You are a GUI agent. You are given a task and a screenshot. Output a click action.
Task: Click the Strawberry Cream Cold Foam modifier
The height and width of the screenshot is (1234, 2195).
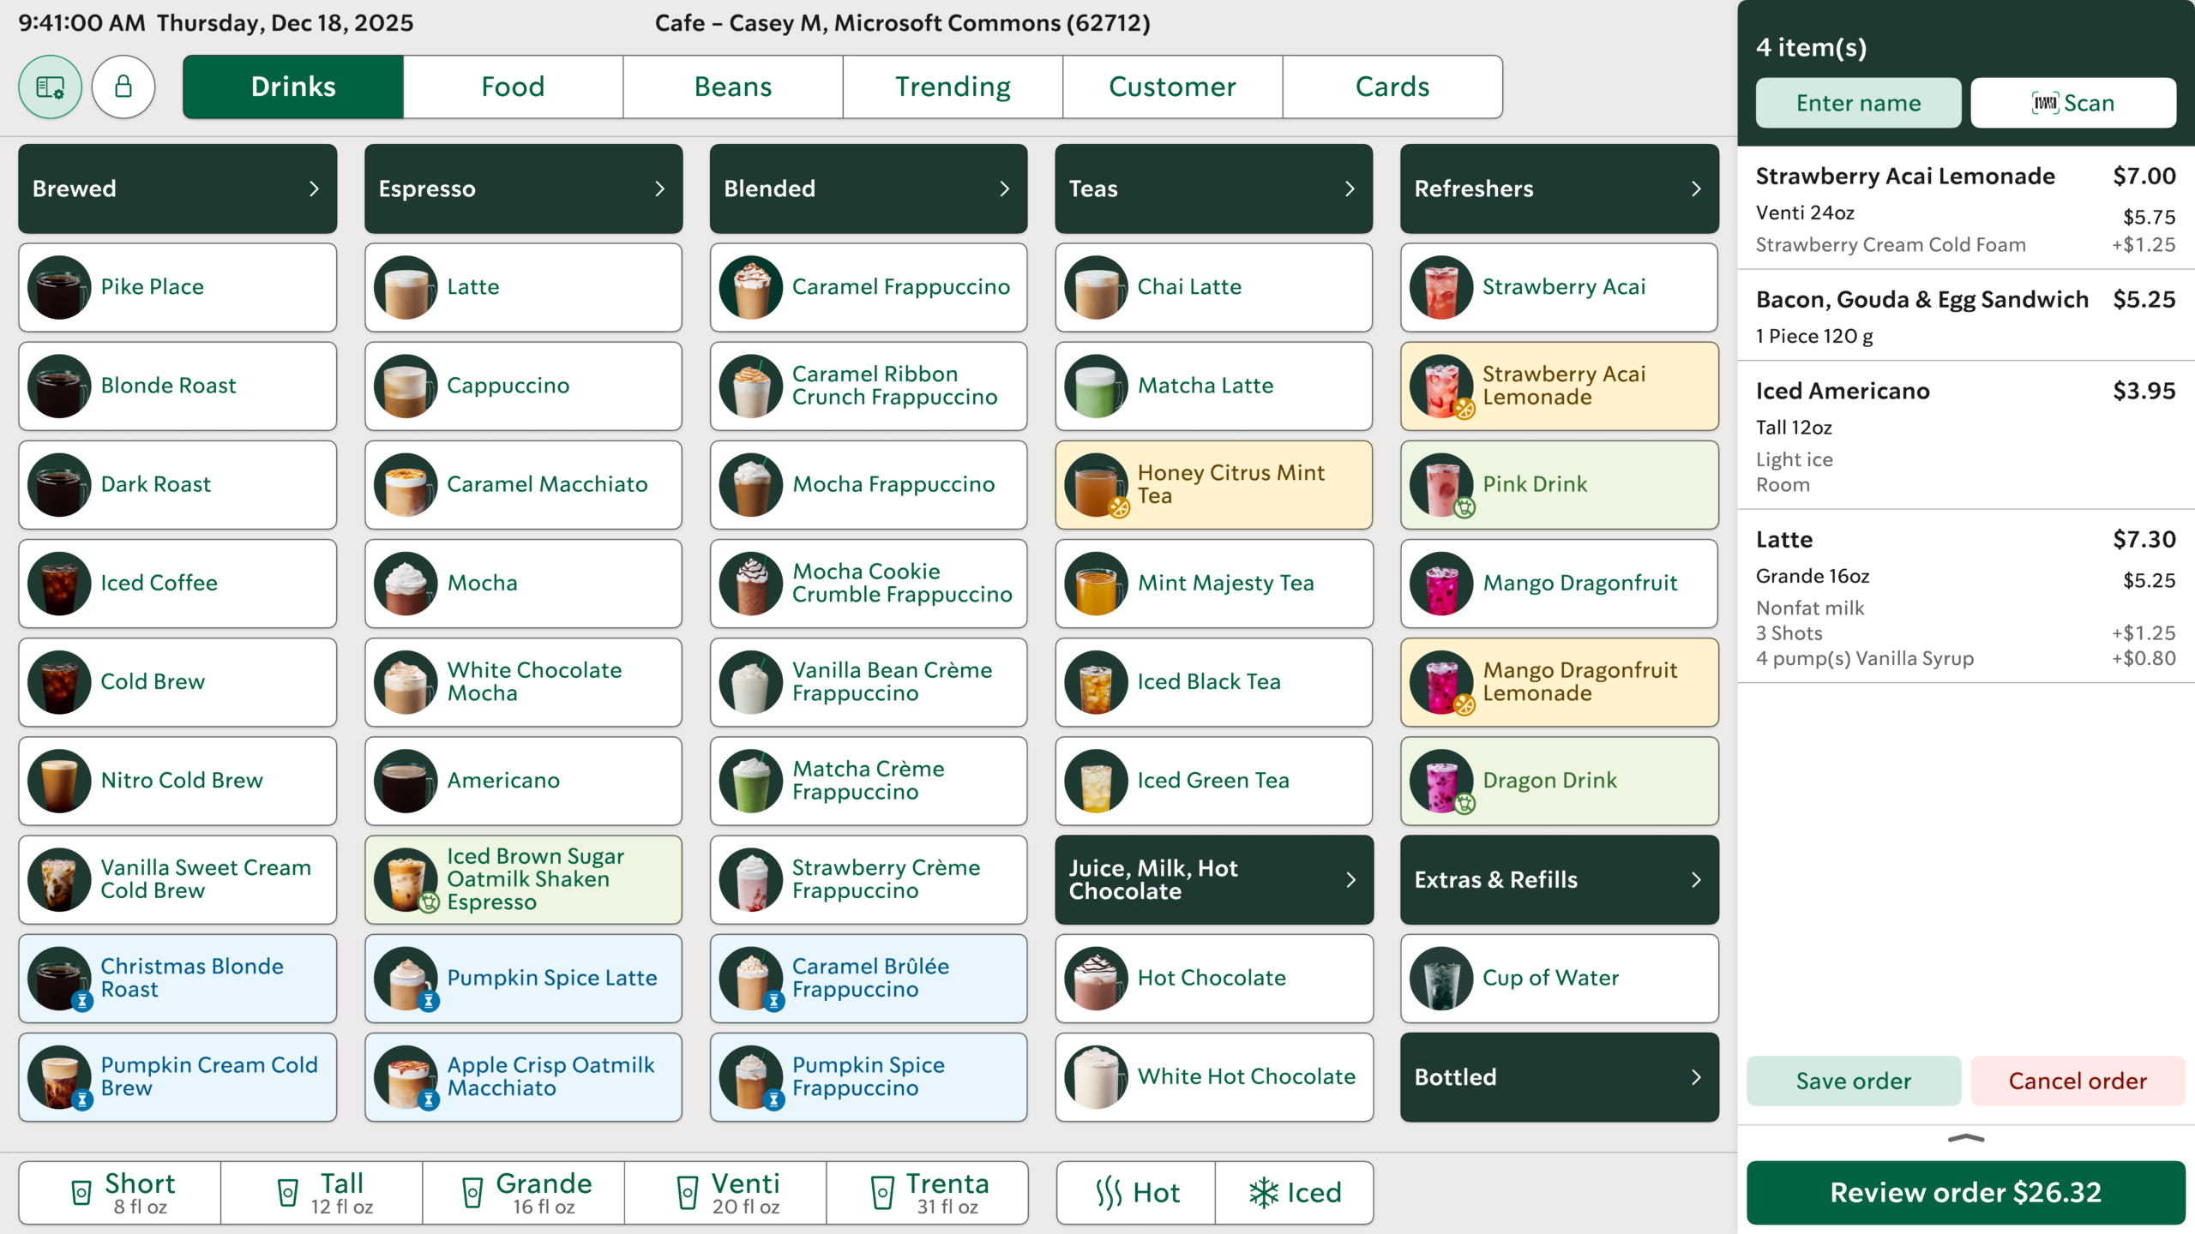(1891, 244)
